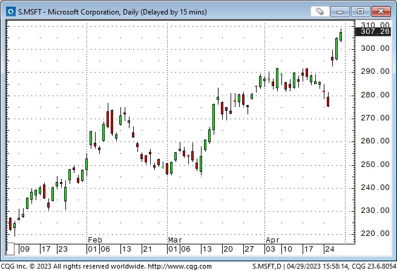Select the last green candle near 307
This screenshot has height=271, width=397.
[x=341, y=36]
